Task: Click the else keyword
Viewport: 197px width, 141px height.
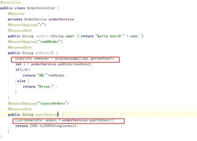Action: [x=21, y=81]
